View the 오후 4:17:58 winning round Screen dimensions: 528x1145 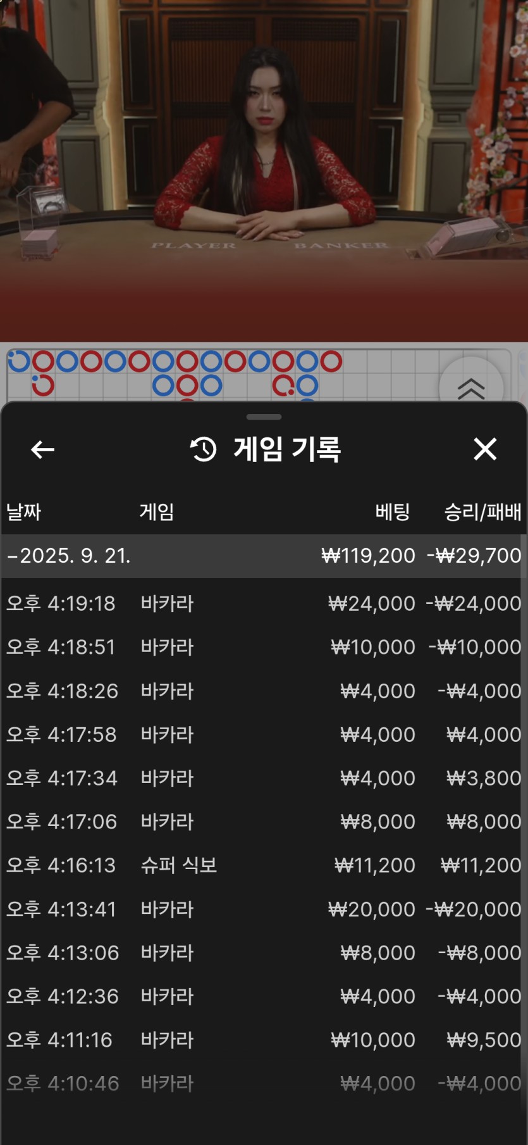pyautogui.click(x=263, y=734)
